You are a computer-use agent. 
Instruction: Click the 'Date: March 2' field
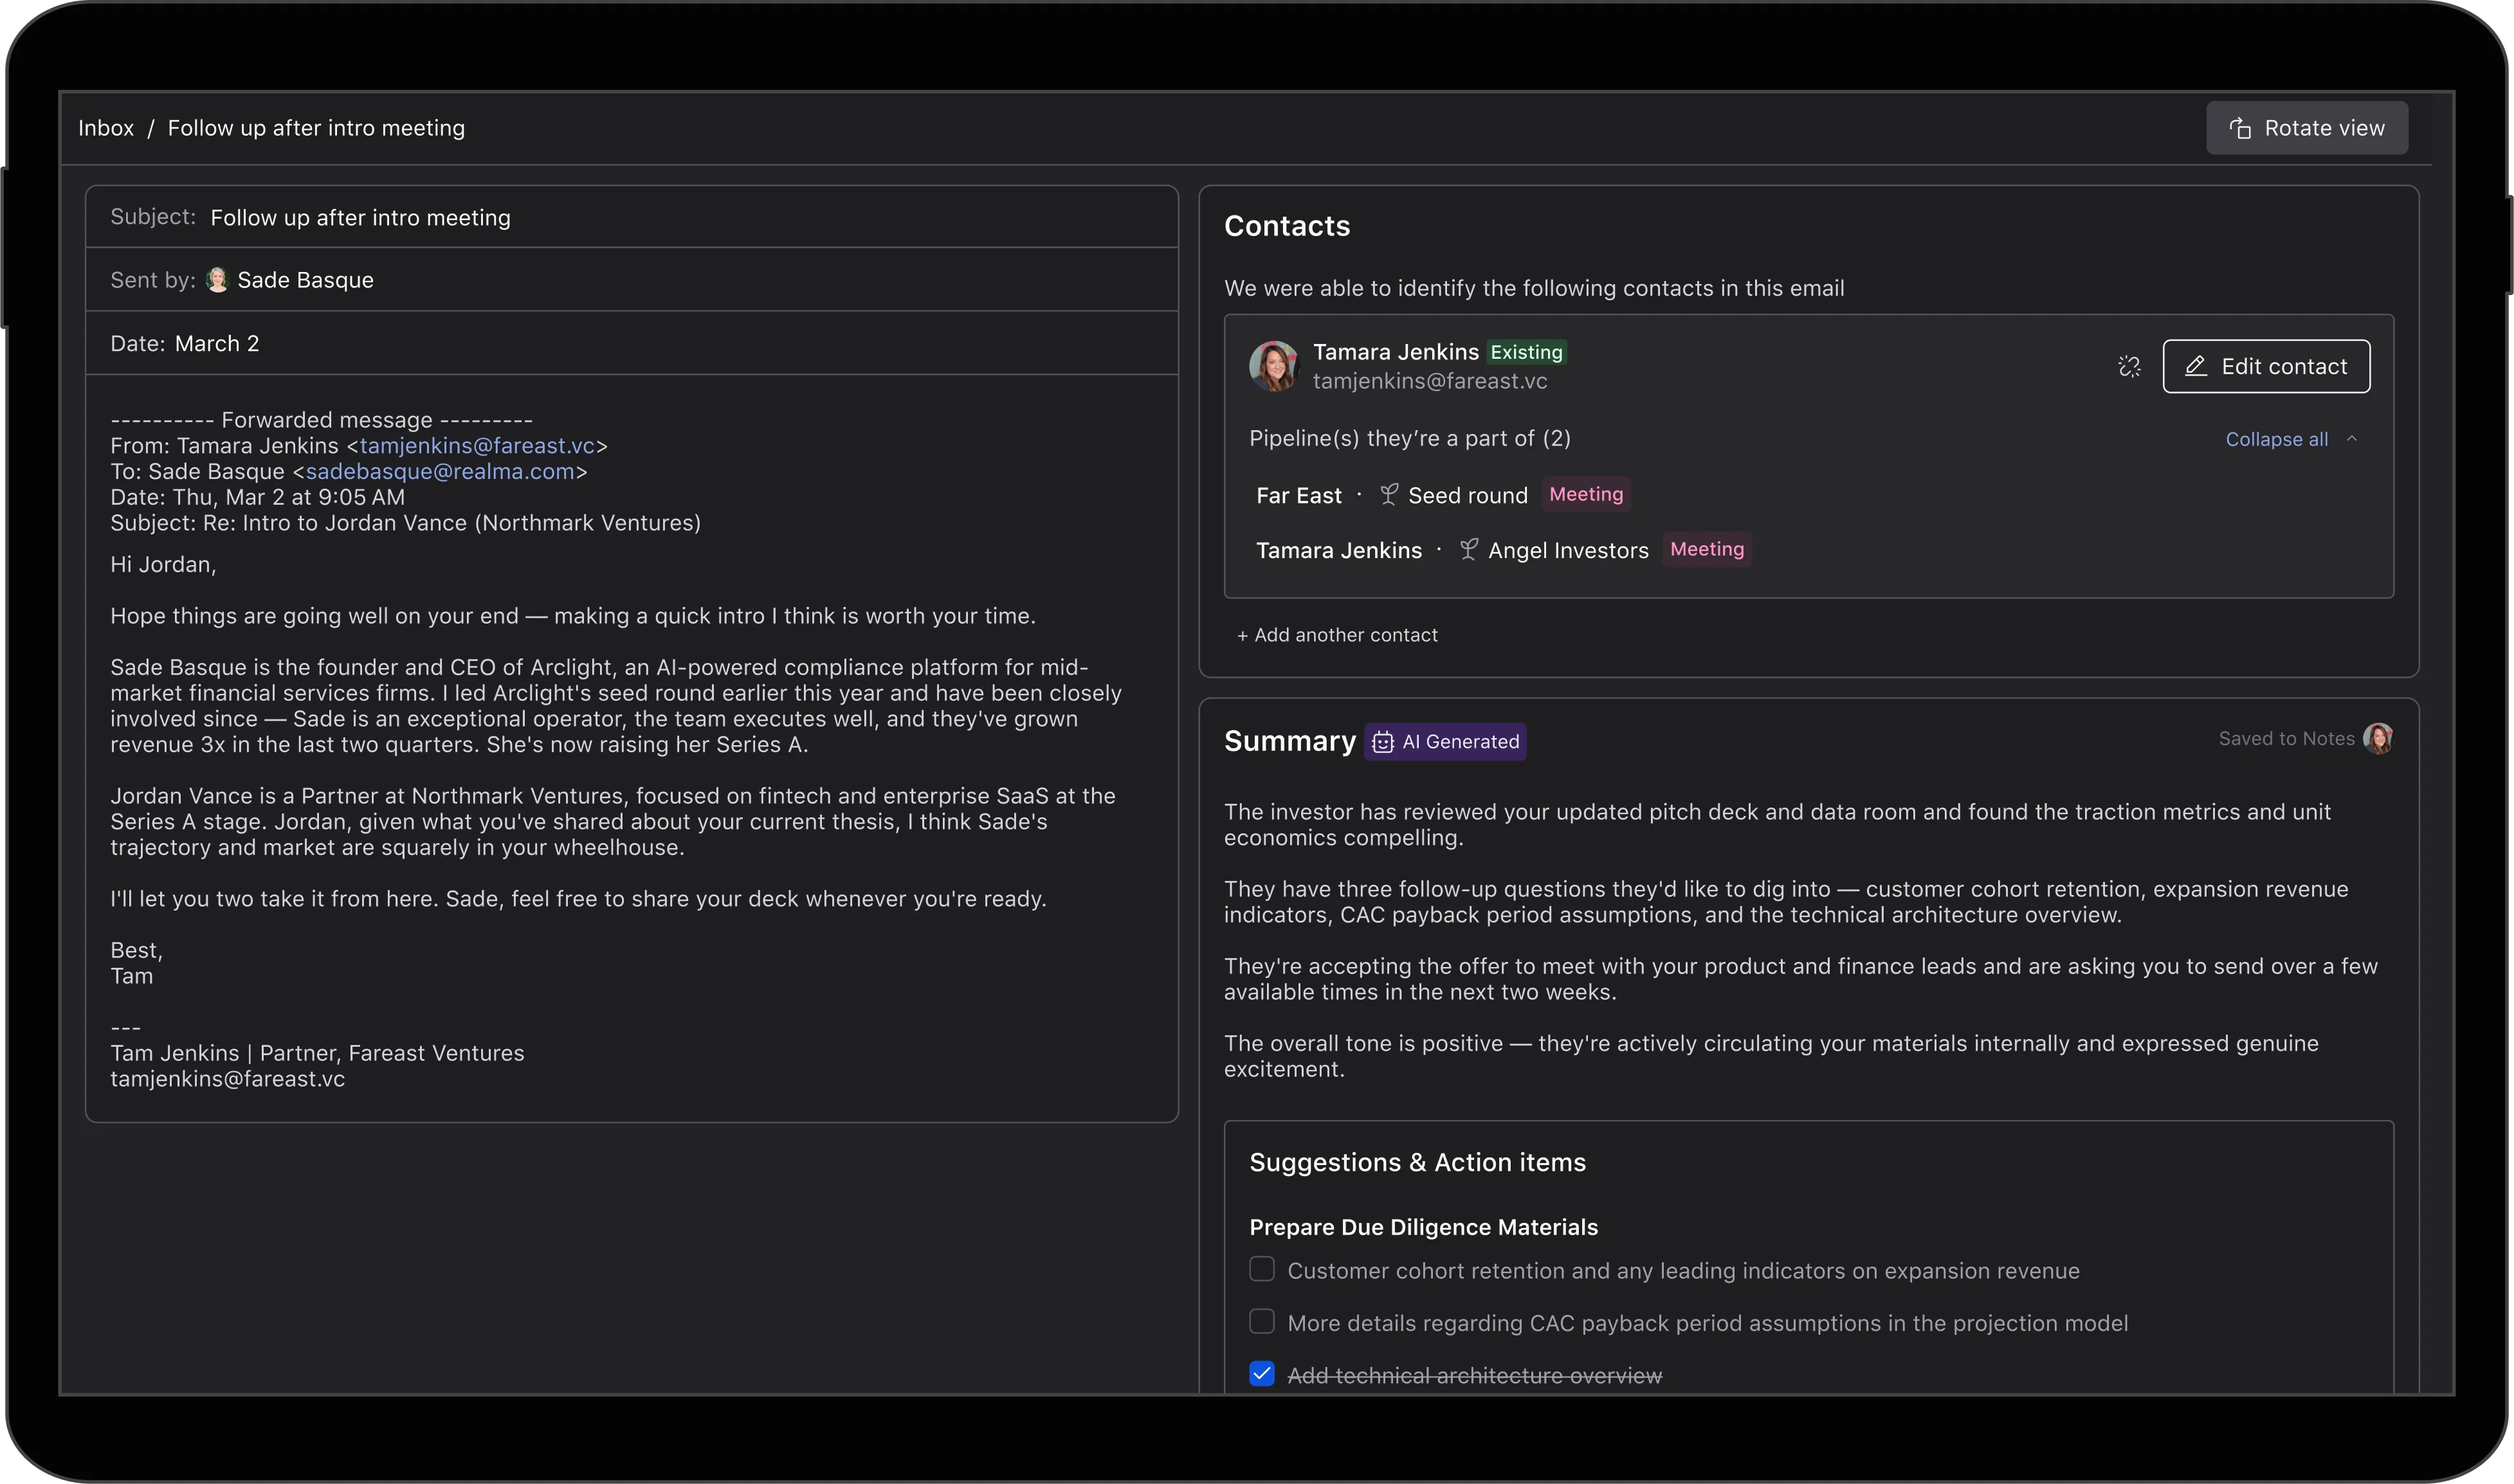632,343
